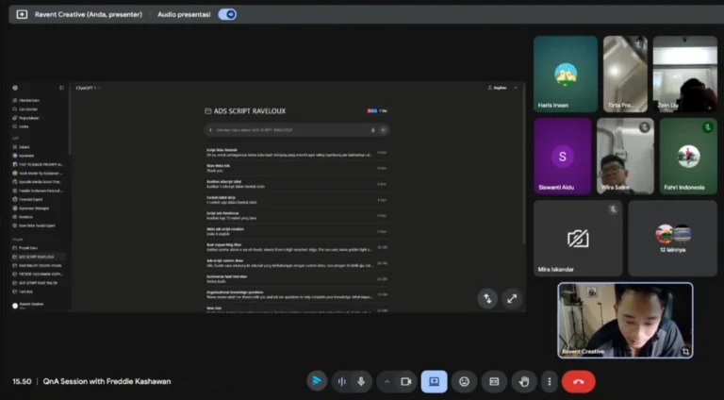Click the blue companion arrow icon

point(317,381)
